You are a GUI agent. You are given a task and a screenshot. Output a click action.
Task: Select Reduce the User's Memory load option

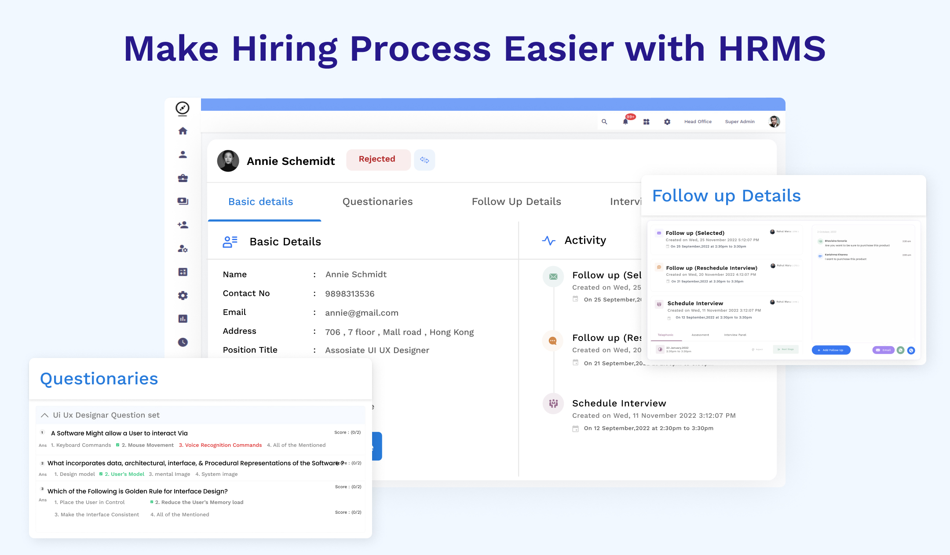pos(199,502)
